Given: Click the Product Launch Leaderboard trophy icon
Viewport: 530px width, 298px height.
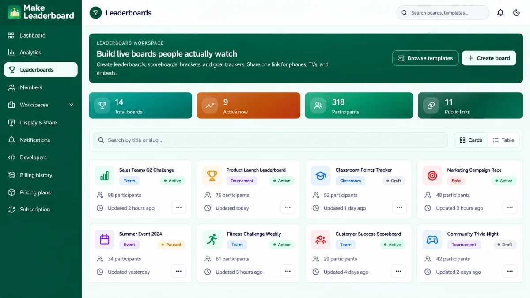Looking at the screenshot, I should pyautogui.click(x=212, y=176).
